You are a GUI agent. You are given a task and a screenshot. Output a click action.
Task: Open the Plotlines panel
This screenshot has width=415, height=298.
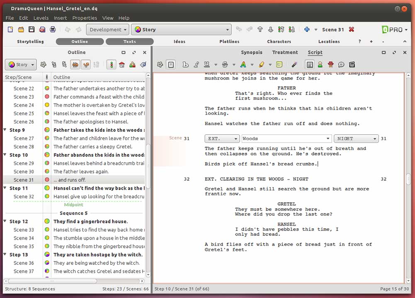click(x=229, y=41)
